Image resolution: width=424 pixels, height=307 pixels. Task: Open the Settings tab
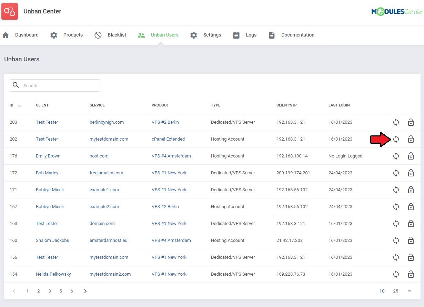[x=205, y=35]
